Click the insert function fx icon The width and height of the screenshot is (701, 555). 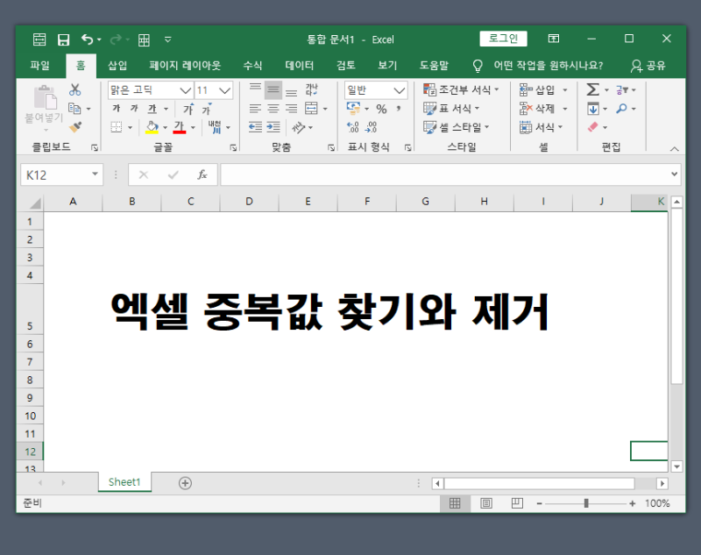point(202,174)
